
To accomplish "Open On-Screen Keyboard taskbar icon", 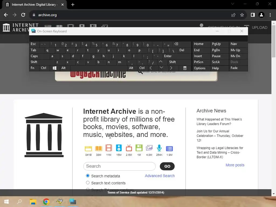I will tap(73, 202).
